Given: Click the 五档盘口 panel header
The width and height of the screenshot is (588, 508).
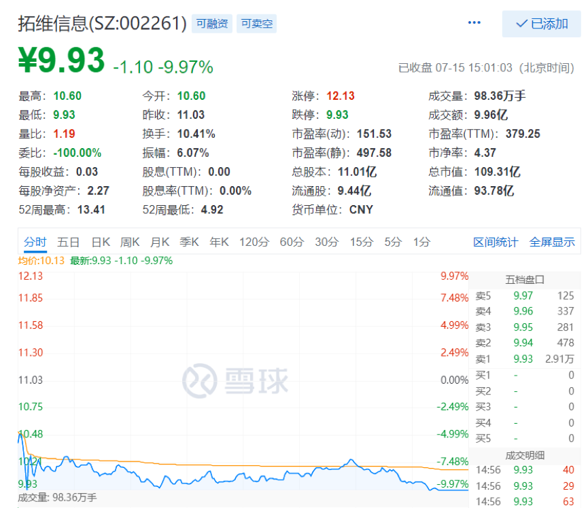Looking at the screenshot, I should 525,280.
